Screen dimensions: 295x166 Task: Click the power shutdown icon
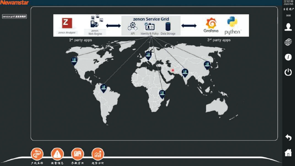pyautogui.click(x=288, y=72)
